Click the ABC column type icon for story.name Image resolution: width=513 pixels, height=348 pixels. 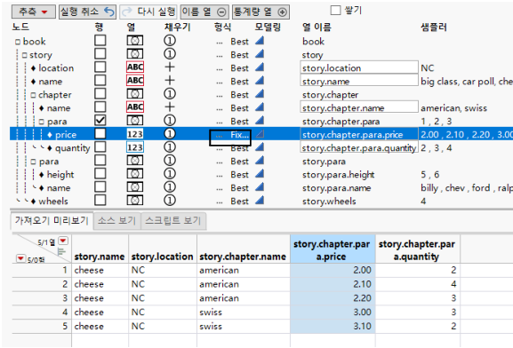tap(135, 81)
